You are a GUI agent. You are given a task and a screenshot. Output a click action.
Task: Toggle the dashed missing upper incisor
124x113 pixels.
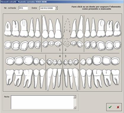pyautogui.click(x=67, y=29)
